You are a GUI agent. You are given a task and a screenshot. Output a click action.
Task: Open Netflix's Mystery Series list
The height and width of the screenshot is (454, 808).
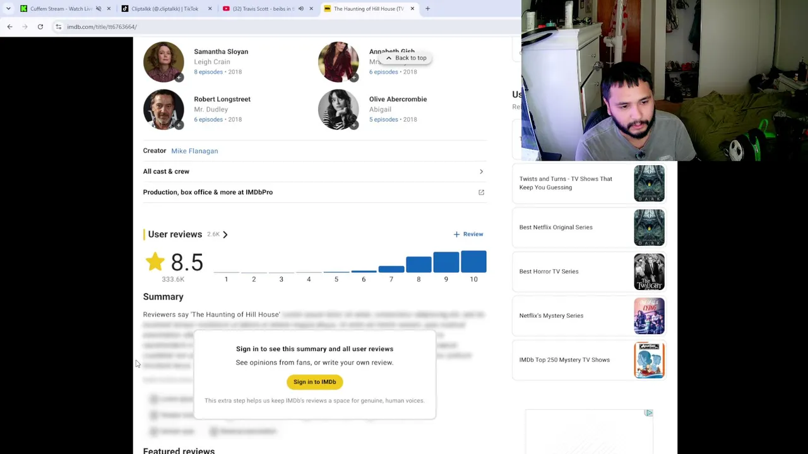[x=551, y=315]
